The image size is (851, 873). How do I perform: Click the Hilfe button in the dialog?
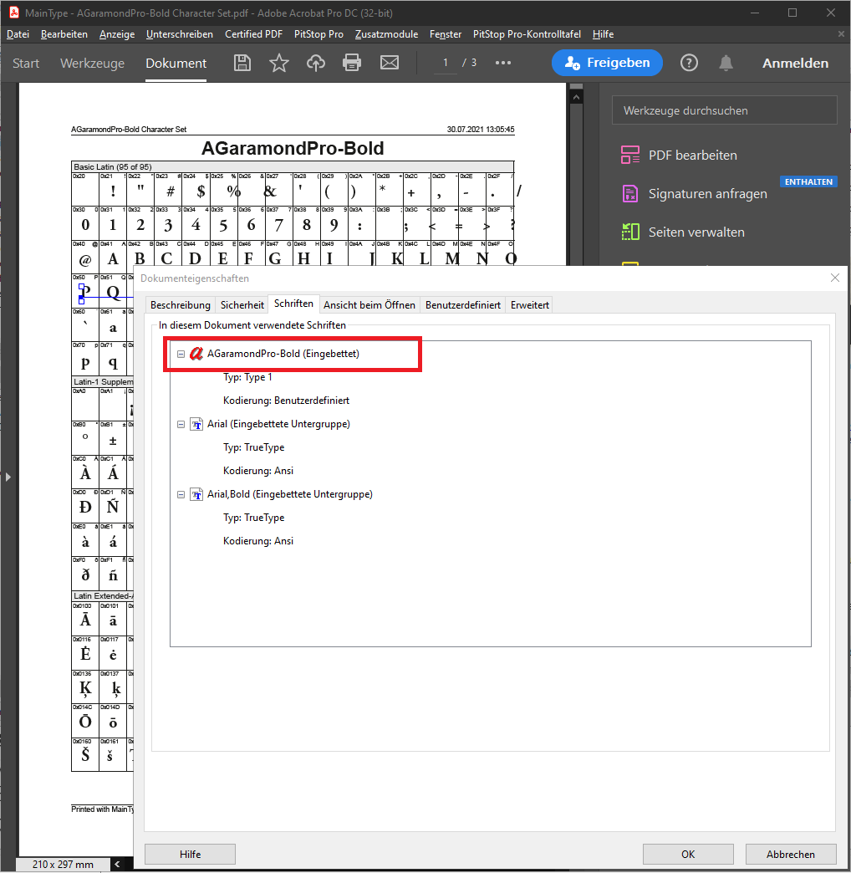coord(190,854)
